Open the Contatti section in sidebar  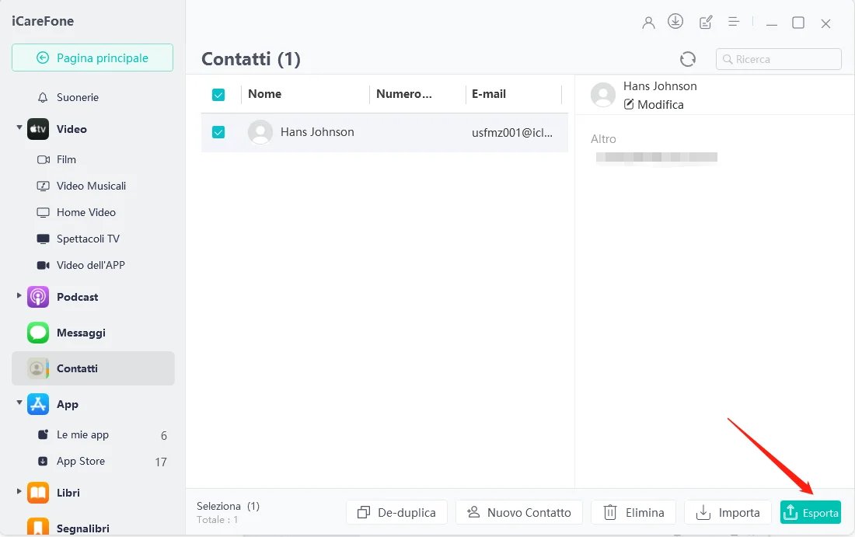(x=78, y=368)
